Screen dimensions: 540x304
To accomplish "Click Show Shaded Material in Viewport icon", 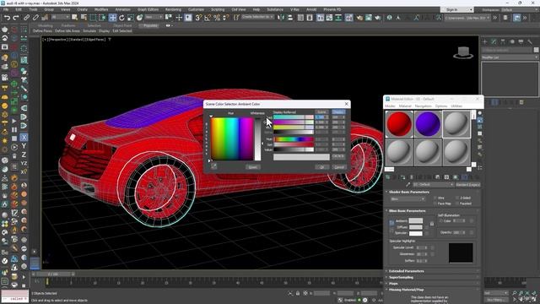I will coord(456,177).
